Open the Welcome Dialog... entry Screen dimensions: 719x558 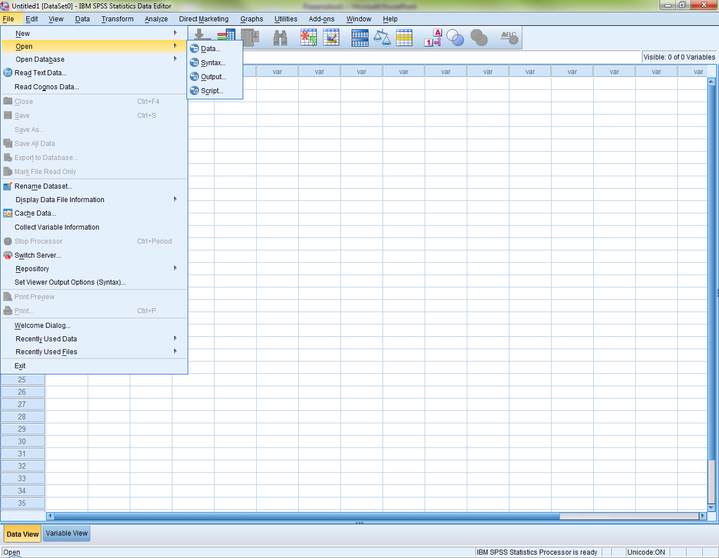[x=94, y=326]
